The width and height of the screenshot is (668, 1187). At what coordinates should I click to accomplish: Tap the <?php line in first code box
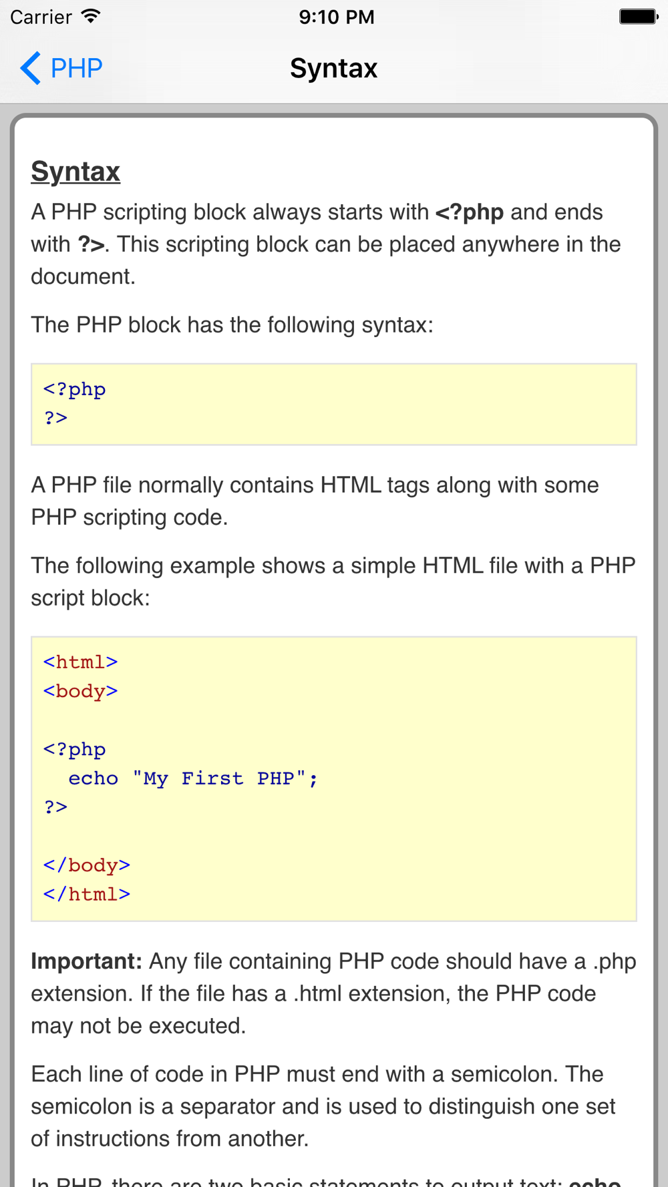(74, 389)
